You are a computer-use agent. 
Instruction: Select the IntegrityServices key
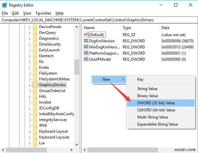(53, 120)
